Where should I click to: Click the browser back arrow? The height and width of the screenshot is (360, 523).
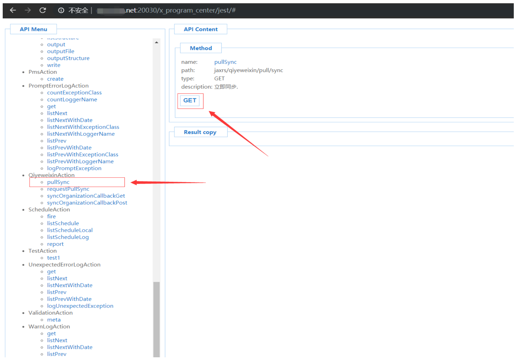click(x=13, y=10)
